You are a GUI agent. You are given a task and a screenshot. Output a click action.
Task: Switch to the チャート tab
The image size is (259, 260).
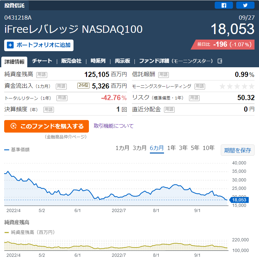[42, 61]
